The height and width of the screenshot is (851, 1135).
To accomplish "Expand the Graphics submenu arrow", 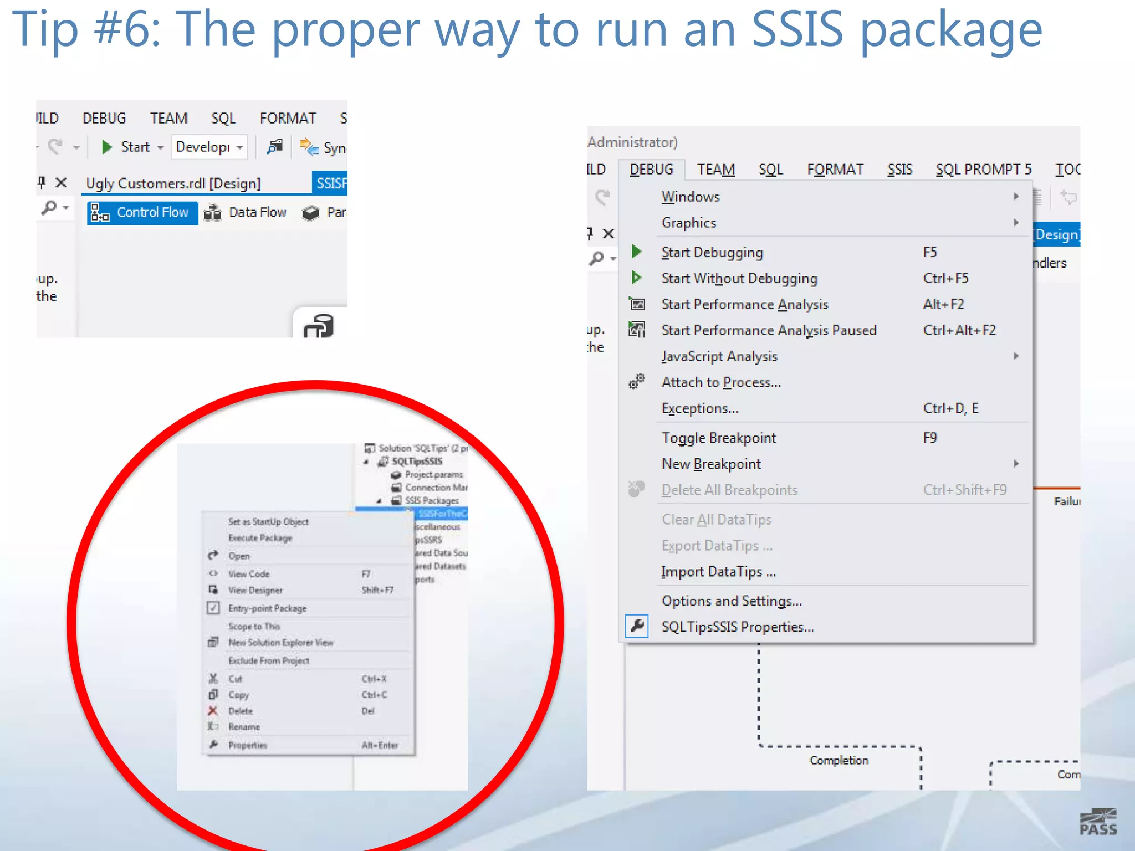I will [1016, 223].
